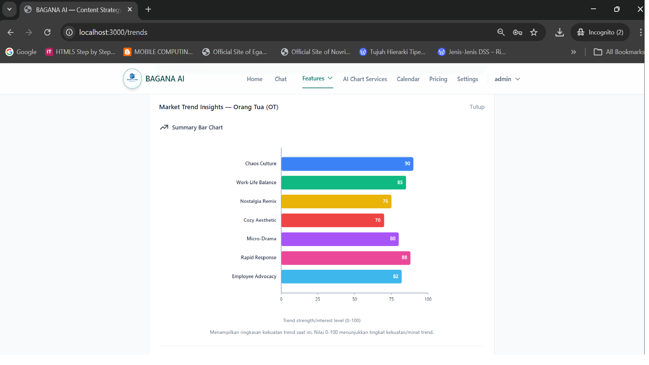Viewport: 649px width, 365px height.
Task: Open the Features dropdown
Action: point(317,79)
